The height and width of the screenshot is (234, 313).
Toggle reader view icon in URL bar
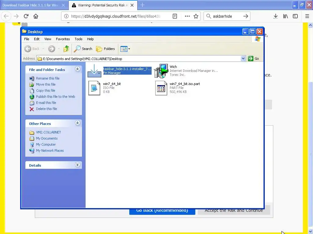[175, 16]
